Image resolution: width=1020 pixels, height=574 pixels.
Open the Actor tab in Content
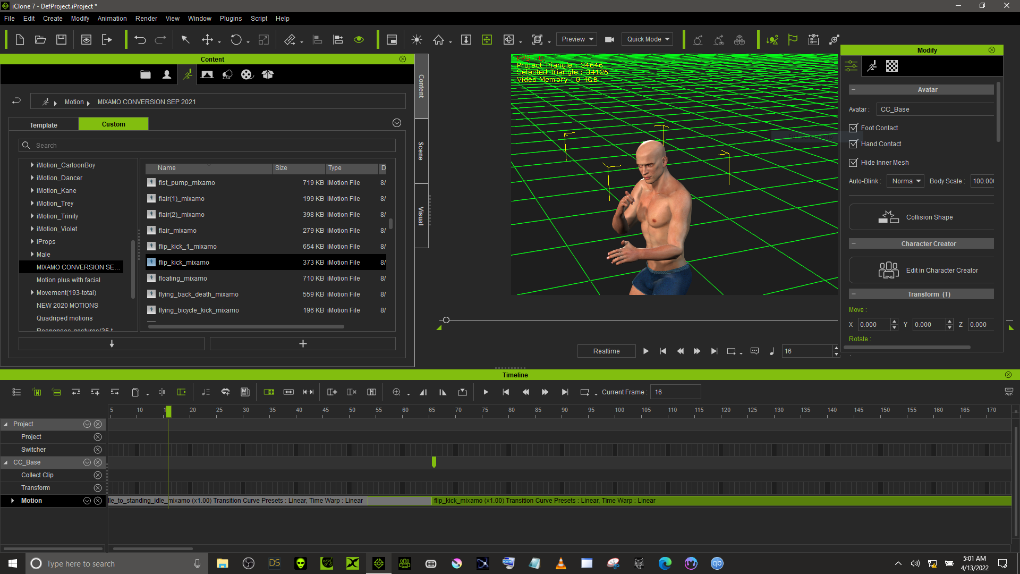point(167,75)
